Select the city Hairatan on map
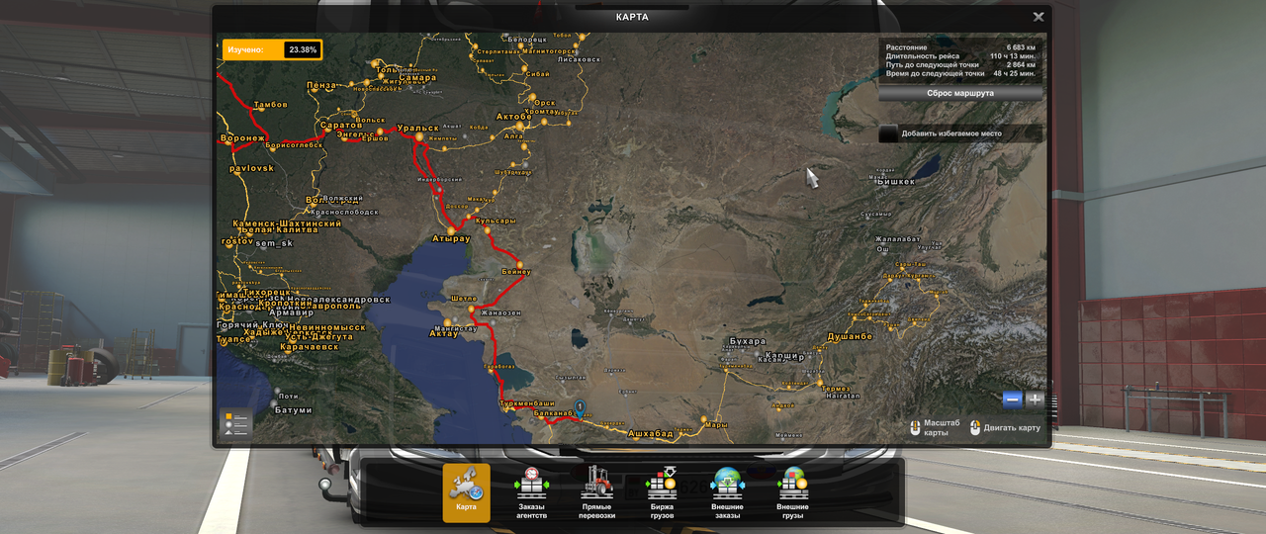Viewport: 1266px width, 534px height. click(x=841, y=396)
